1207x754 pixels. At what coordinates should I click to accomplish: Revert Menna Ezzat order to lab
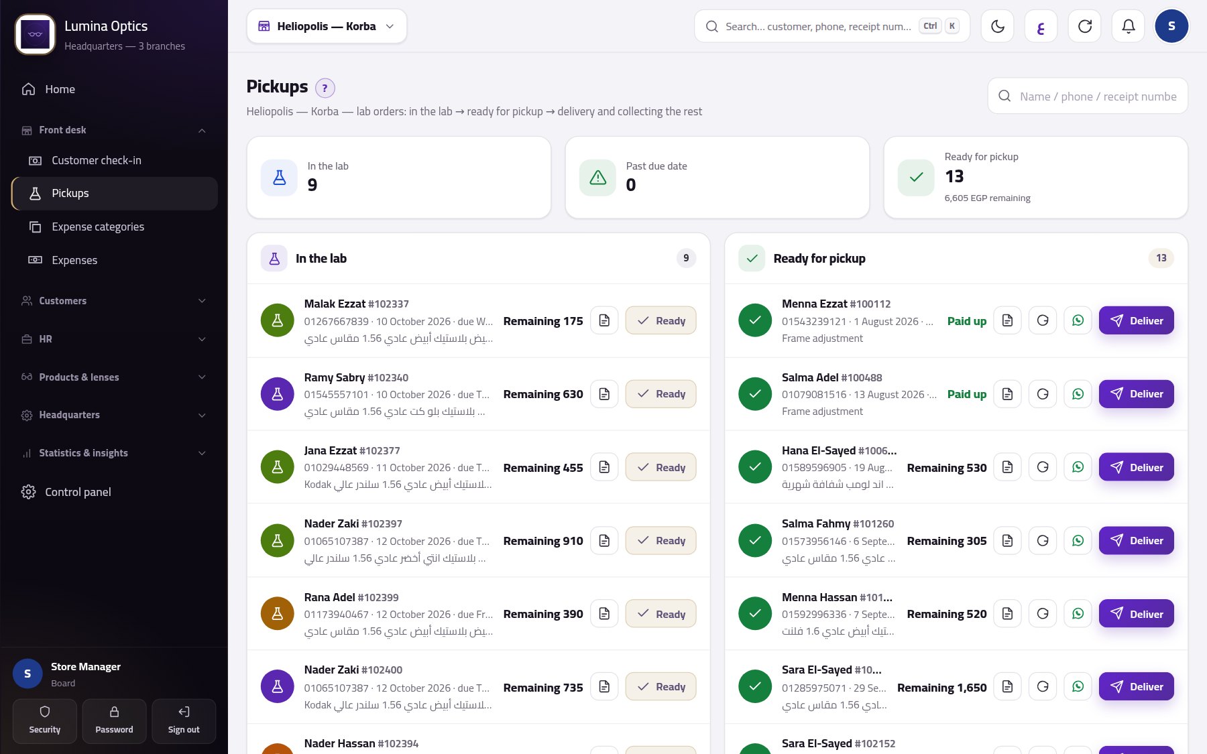coord(1043,321)
